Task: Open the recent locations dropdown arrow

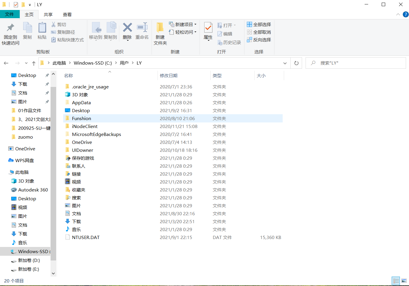Action: [x=26, y=63]
